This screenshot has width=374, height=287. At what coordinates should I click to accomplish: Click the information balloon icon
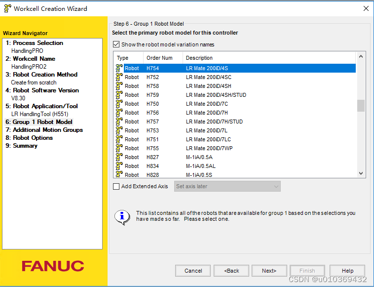coord(122,217)
